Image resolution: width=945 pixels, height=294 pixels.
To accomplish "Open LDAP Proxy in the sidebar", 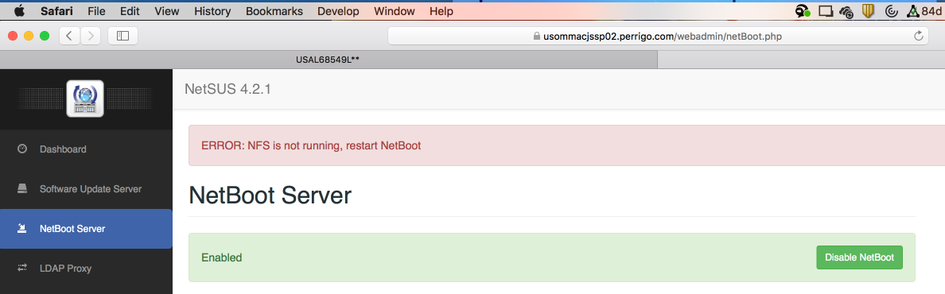I will click(x=86, y=268).
